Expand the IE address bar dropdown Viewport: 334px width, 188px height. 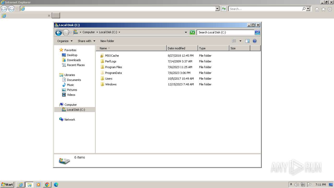coord(217,9)
